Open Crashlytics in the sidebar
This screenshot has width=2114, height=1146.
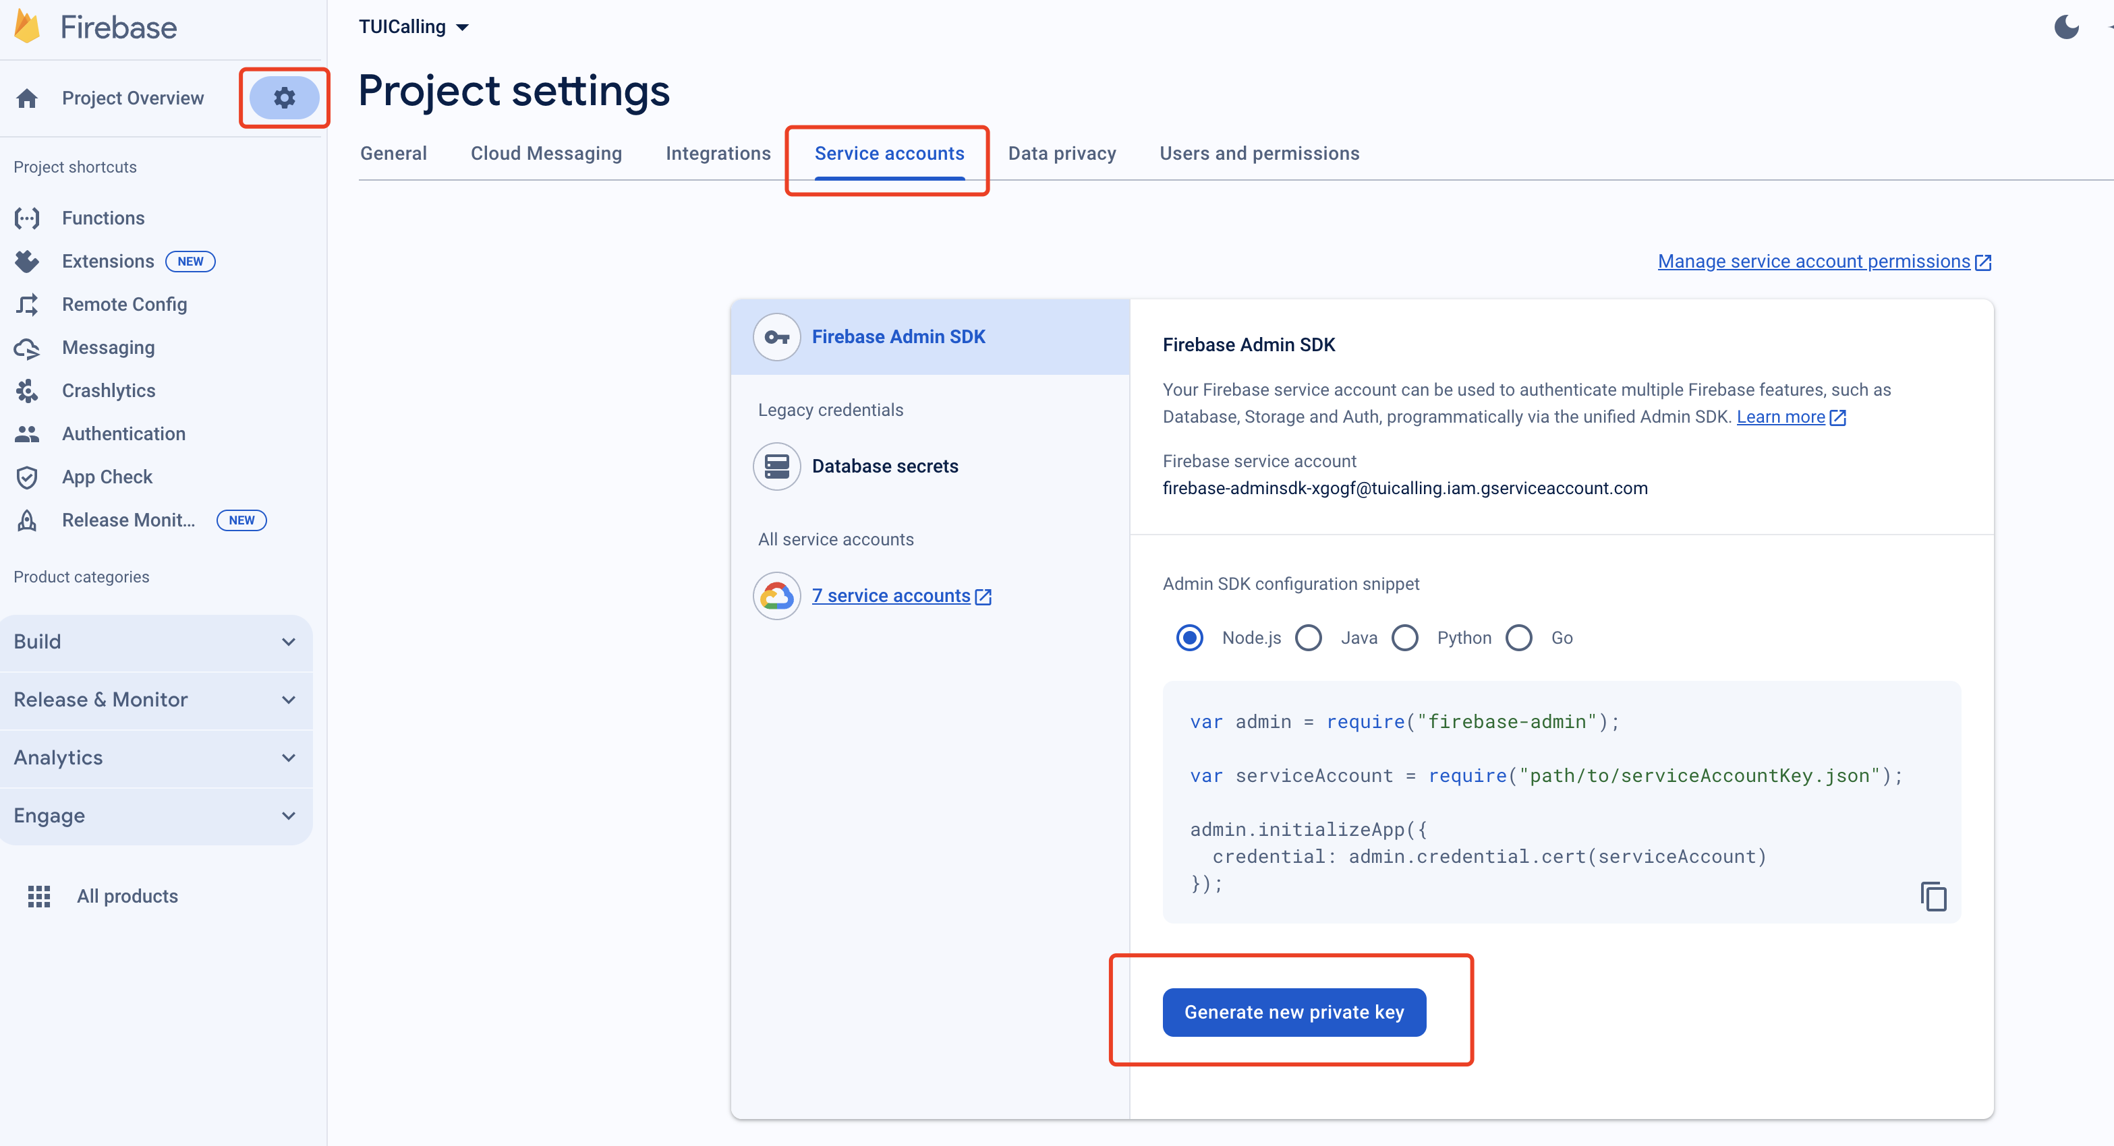109,390
